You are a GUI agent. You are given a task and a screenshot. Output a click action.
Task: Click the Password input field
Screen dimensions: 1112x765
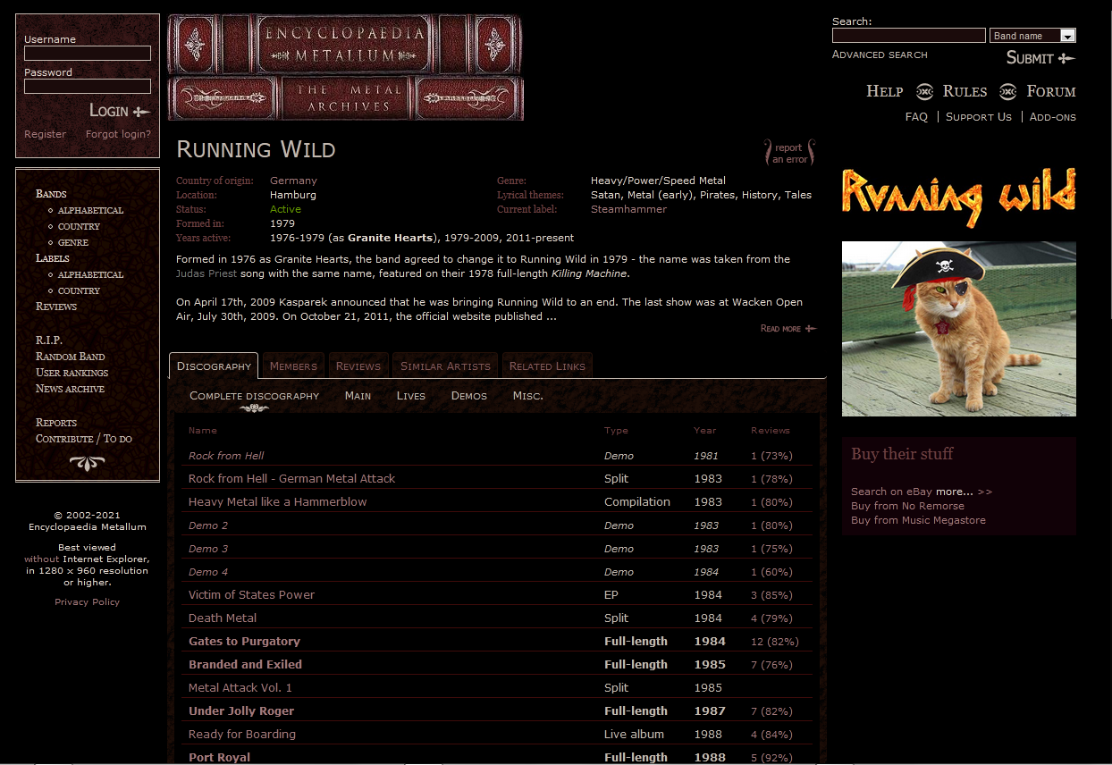[88, 87]
